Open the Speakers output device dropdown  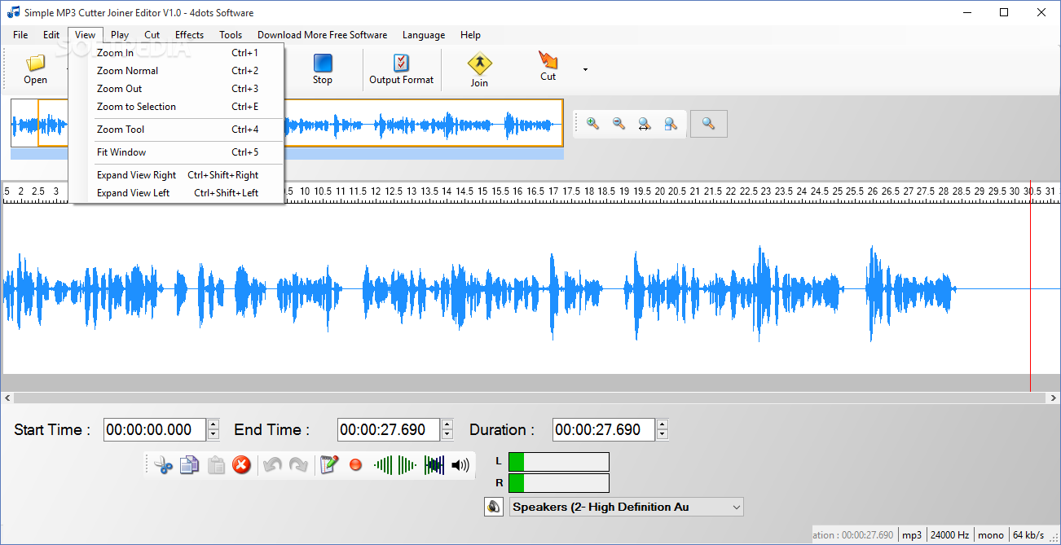tap(627, 507)
